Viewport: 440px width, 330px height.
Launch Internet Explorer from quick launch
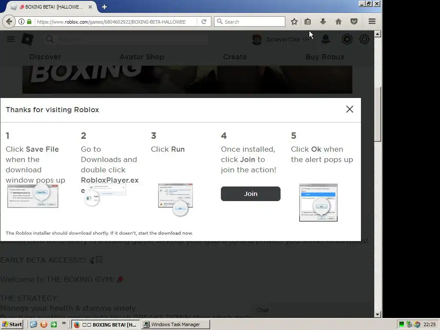(x=34, y=324)
